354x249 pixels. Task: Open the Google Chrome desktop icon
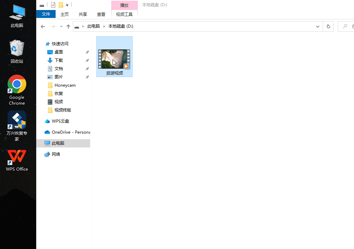[17, 85]
